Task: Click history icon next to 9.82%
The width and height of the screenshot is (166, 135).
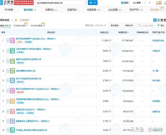Action: 110,51
